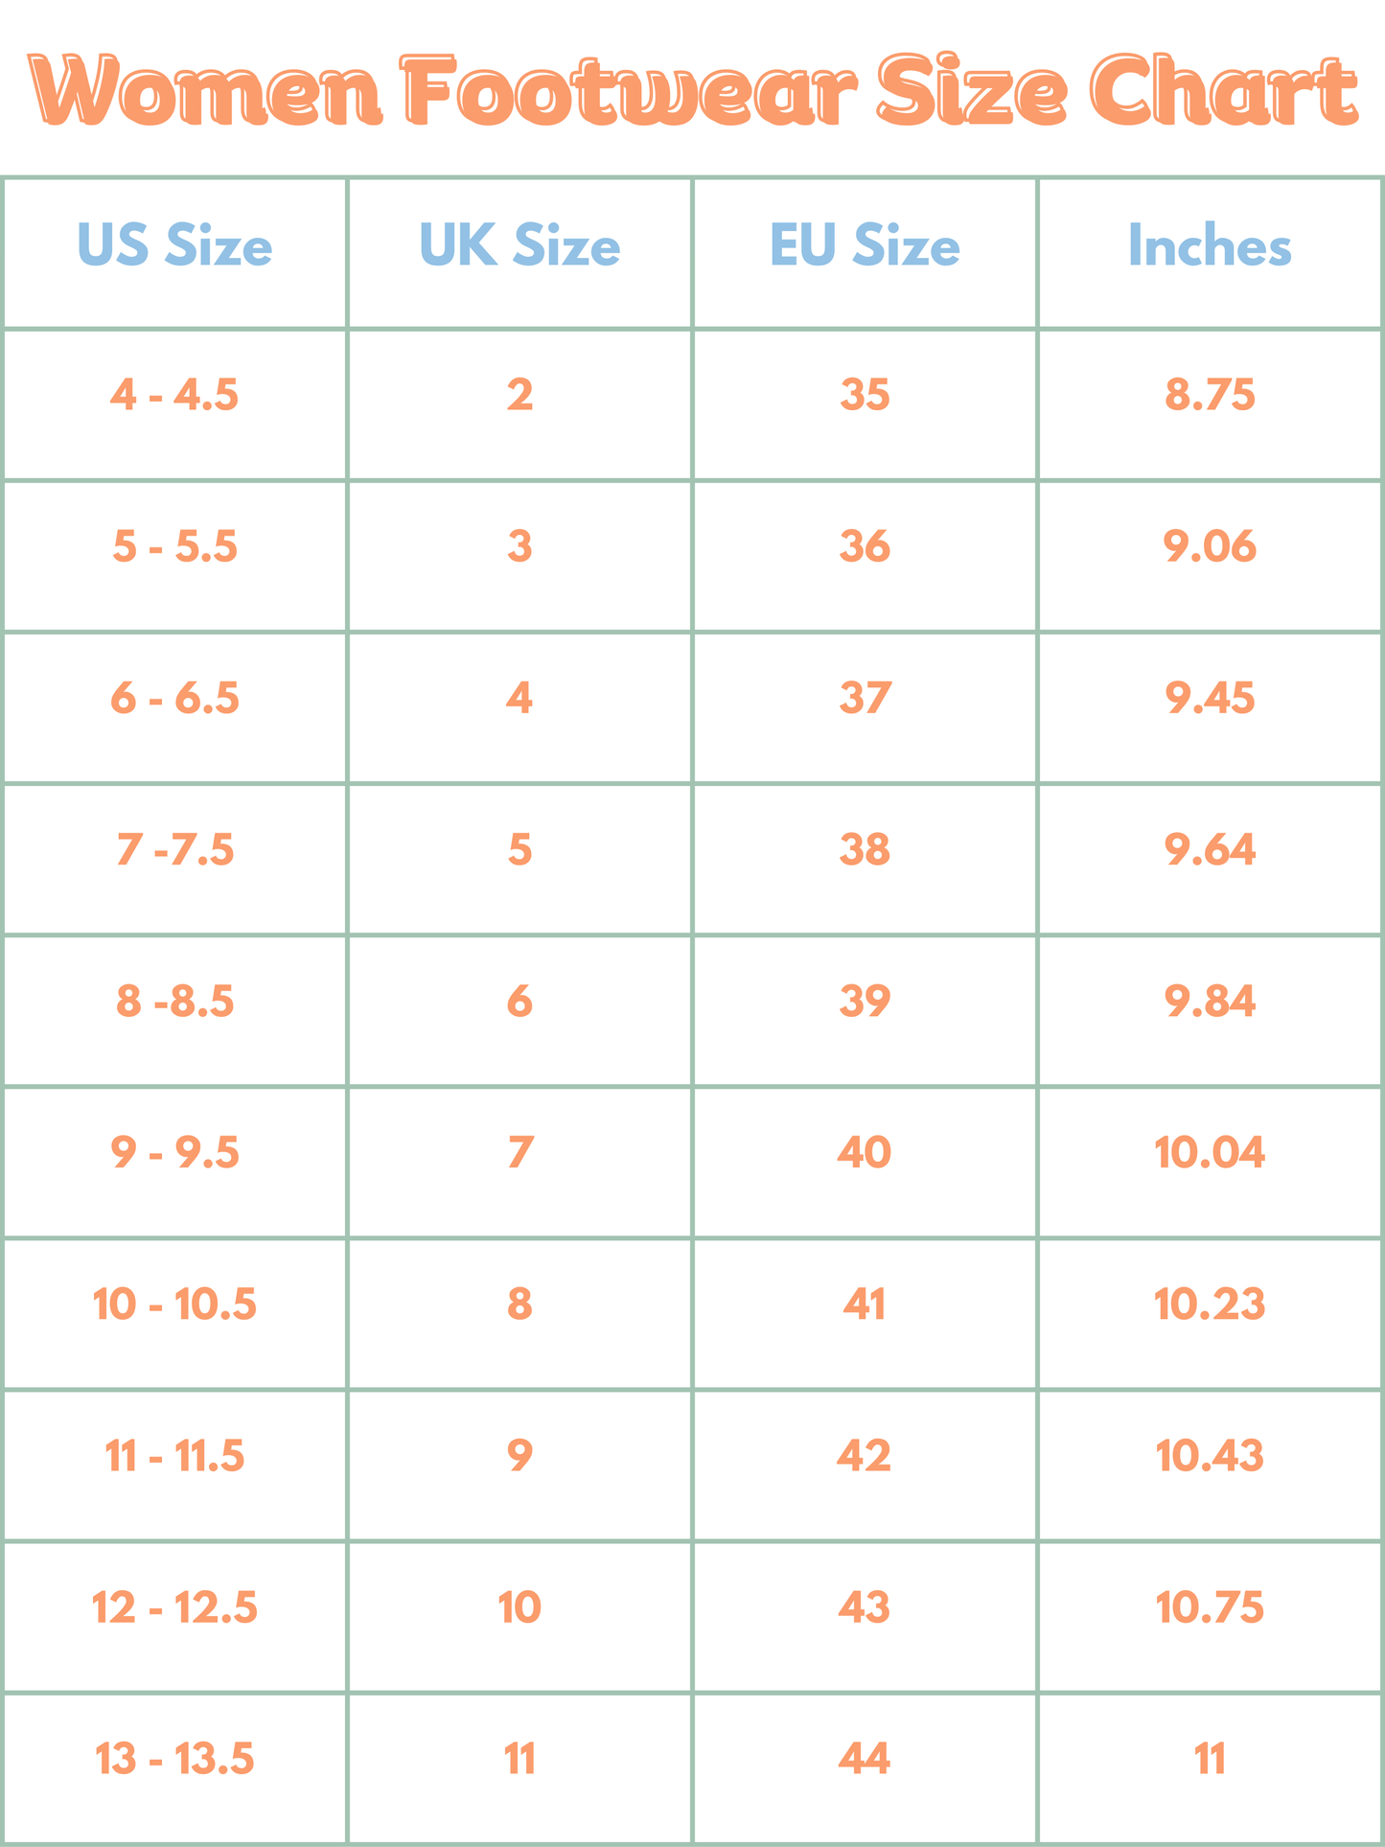
Task: Select the EU size 40 cell
Action: coord(865,1152)
